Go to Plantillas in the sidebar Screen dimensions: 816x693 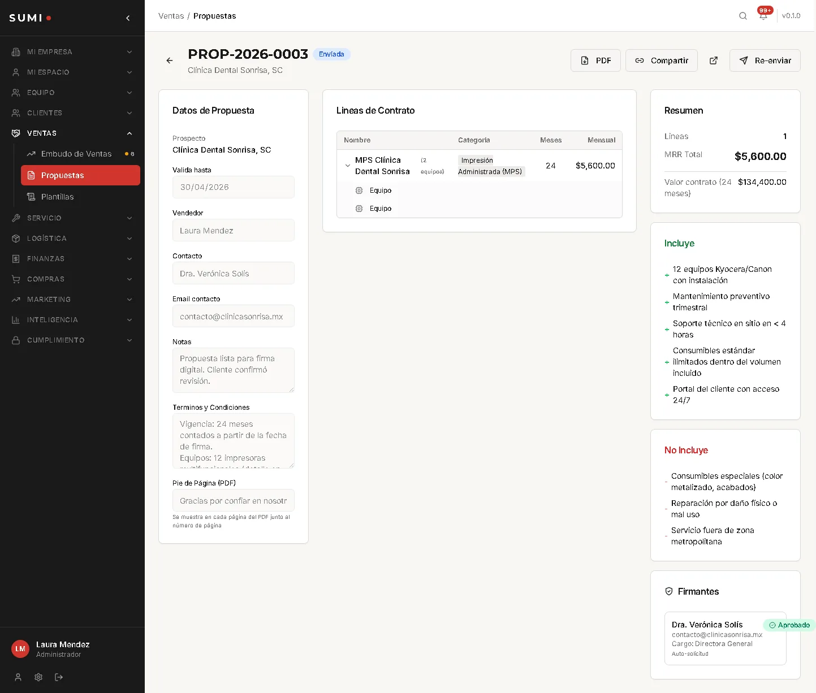pos(58,197)
